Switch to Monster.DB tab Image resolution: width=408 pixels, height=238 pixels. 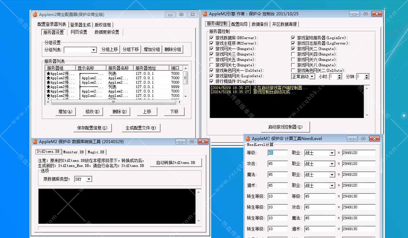(x=73, y=152)
